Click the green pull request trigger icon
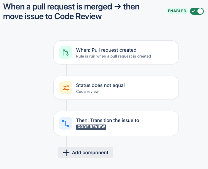Viewport: 208px width, 169px height. coord(65,52)
